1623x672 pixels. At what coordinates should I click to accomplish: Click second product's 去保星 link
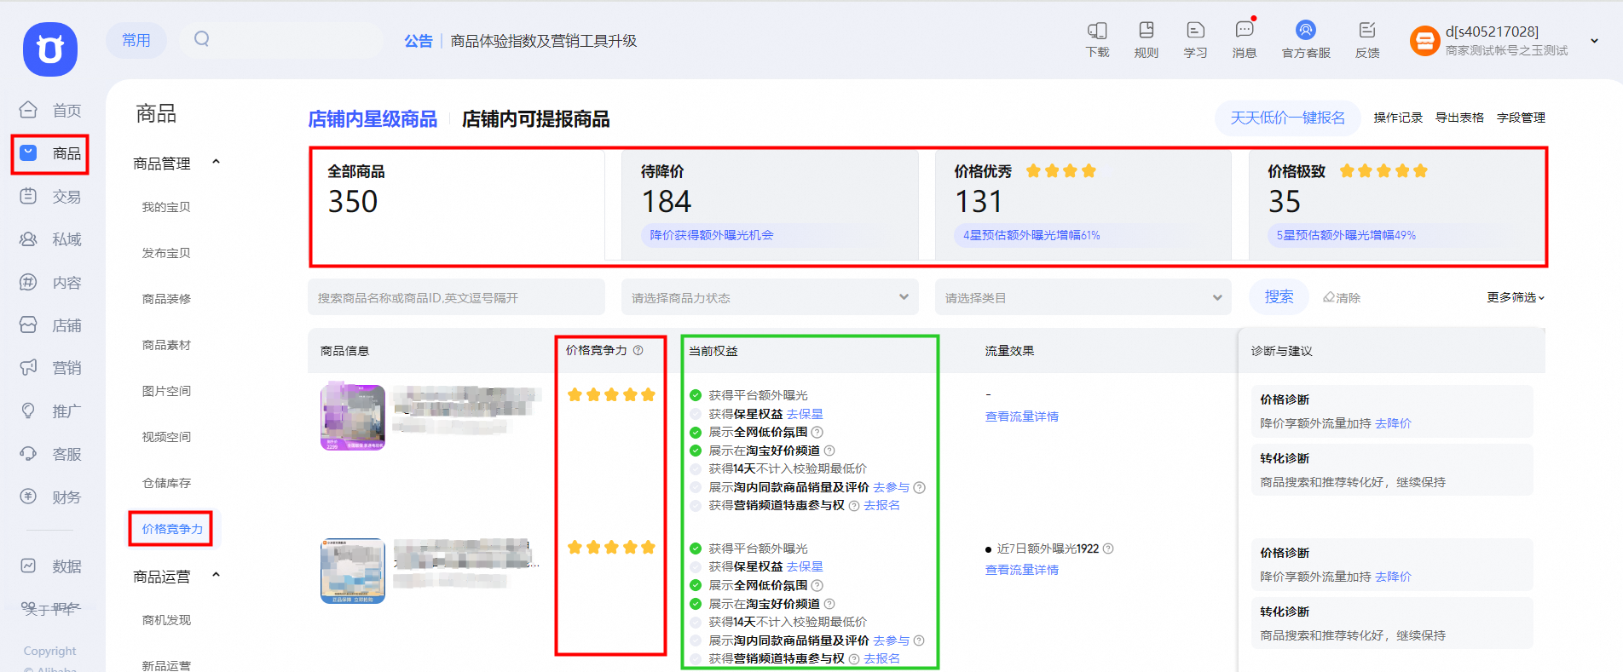click(805, 566)
